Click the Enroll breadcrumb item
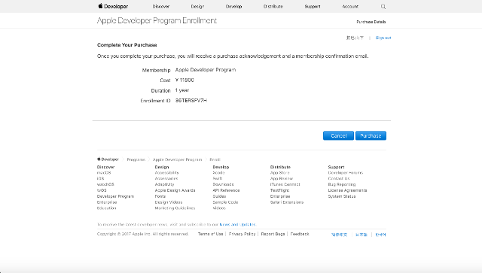This screenshot has height=273, width=482. tap(215, 159)
